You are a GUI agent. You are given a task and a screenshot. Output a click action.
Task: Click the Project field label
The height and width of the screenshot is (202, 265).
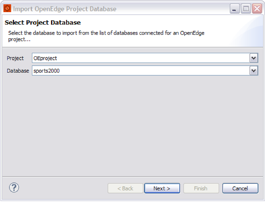[15, 58]
